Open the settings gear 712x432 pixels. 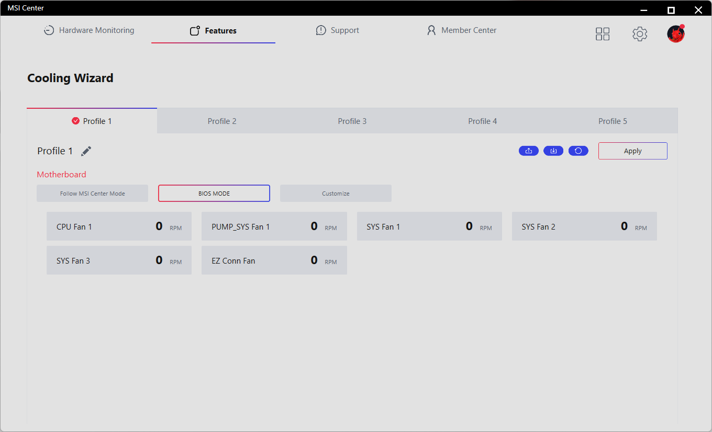(640, 34)
